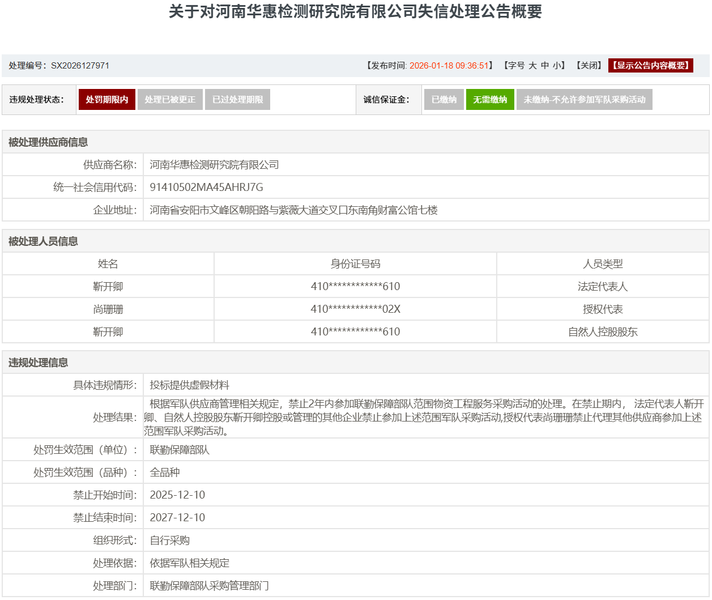This screenshot has width=712, height=600.
Task: Click the red 显示公告内容概要 button
Action: tap(650, 66)
